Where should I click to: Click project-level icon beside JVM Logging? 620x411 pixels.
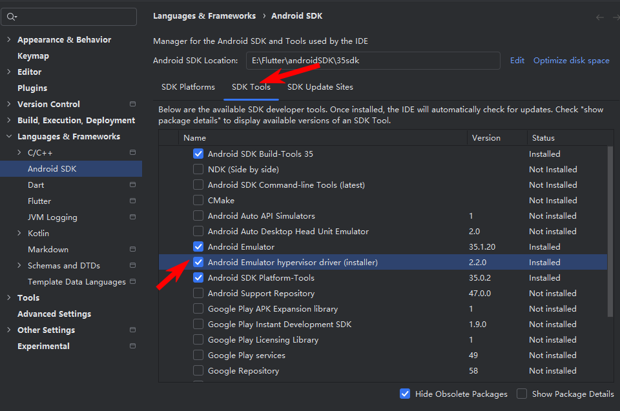(133, 217)
